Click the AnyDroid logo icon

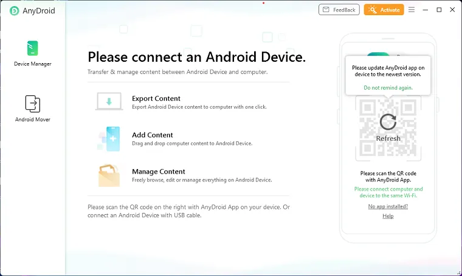14,11
